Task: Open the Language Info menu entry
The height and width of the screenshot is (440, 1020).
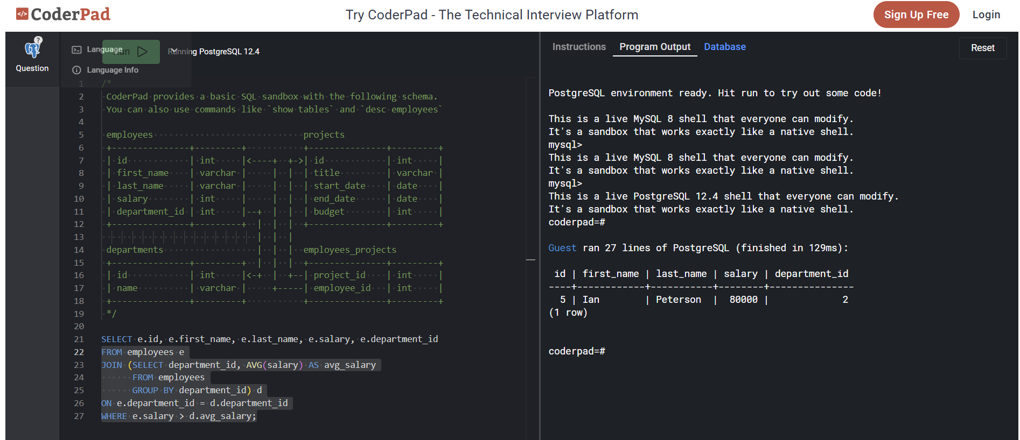Action: point(113,70)
